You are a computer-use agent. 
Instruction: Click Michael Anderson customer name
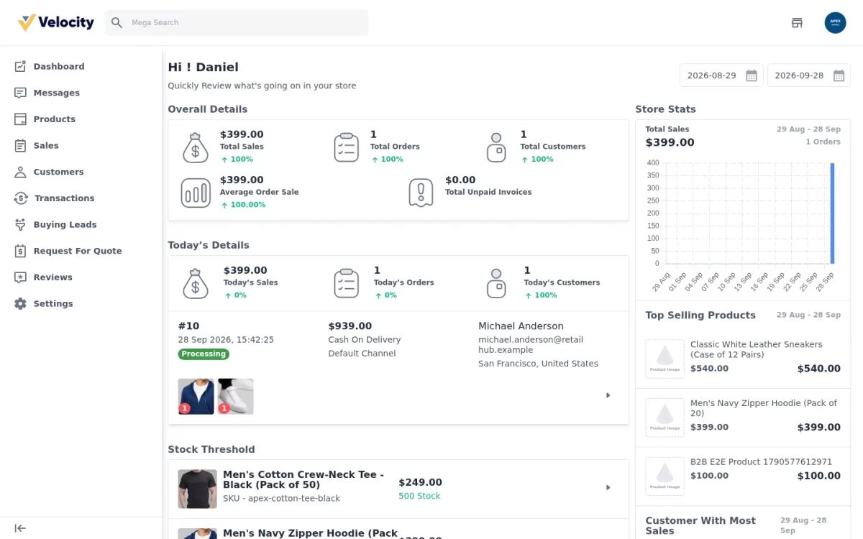coord(521,326)
